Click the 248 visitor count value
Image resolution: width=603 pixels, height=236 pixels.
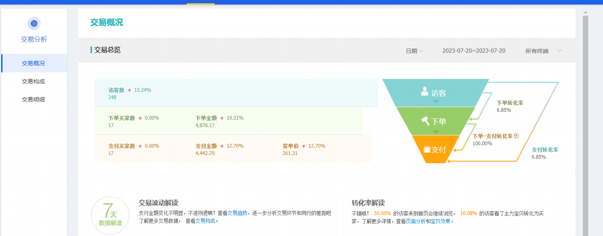(x=112, y=97)
